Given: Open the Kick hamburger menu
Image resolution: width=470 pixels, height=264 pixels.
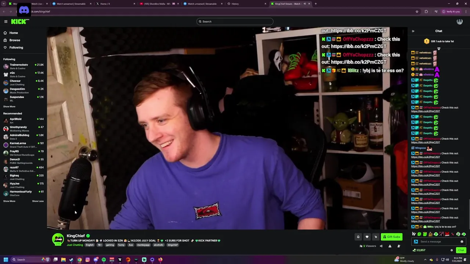Looking at the screenshot, I should point(6,22).
